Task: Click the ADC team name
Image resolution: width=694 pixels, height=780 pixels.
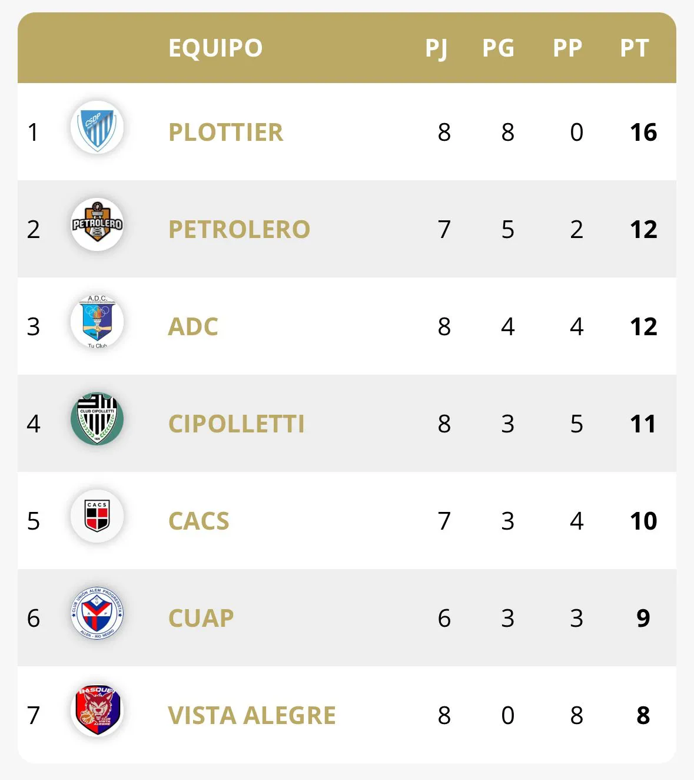Action: tap(193, 327)
